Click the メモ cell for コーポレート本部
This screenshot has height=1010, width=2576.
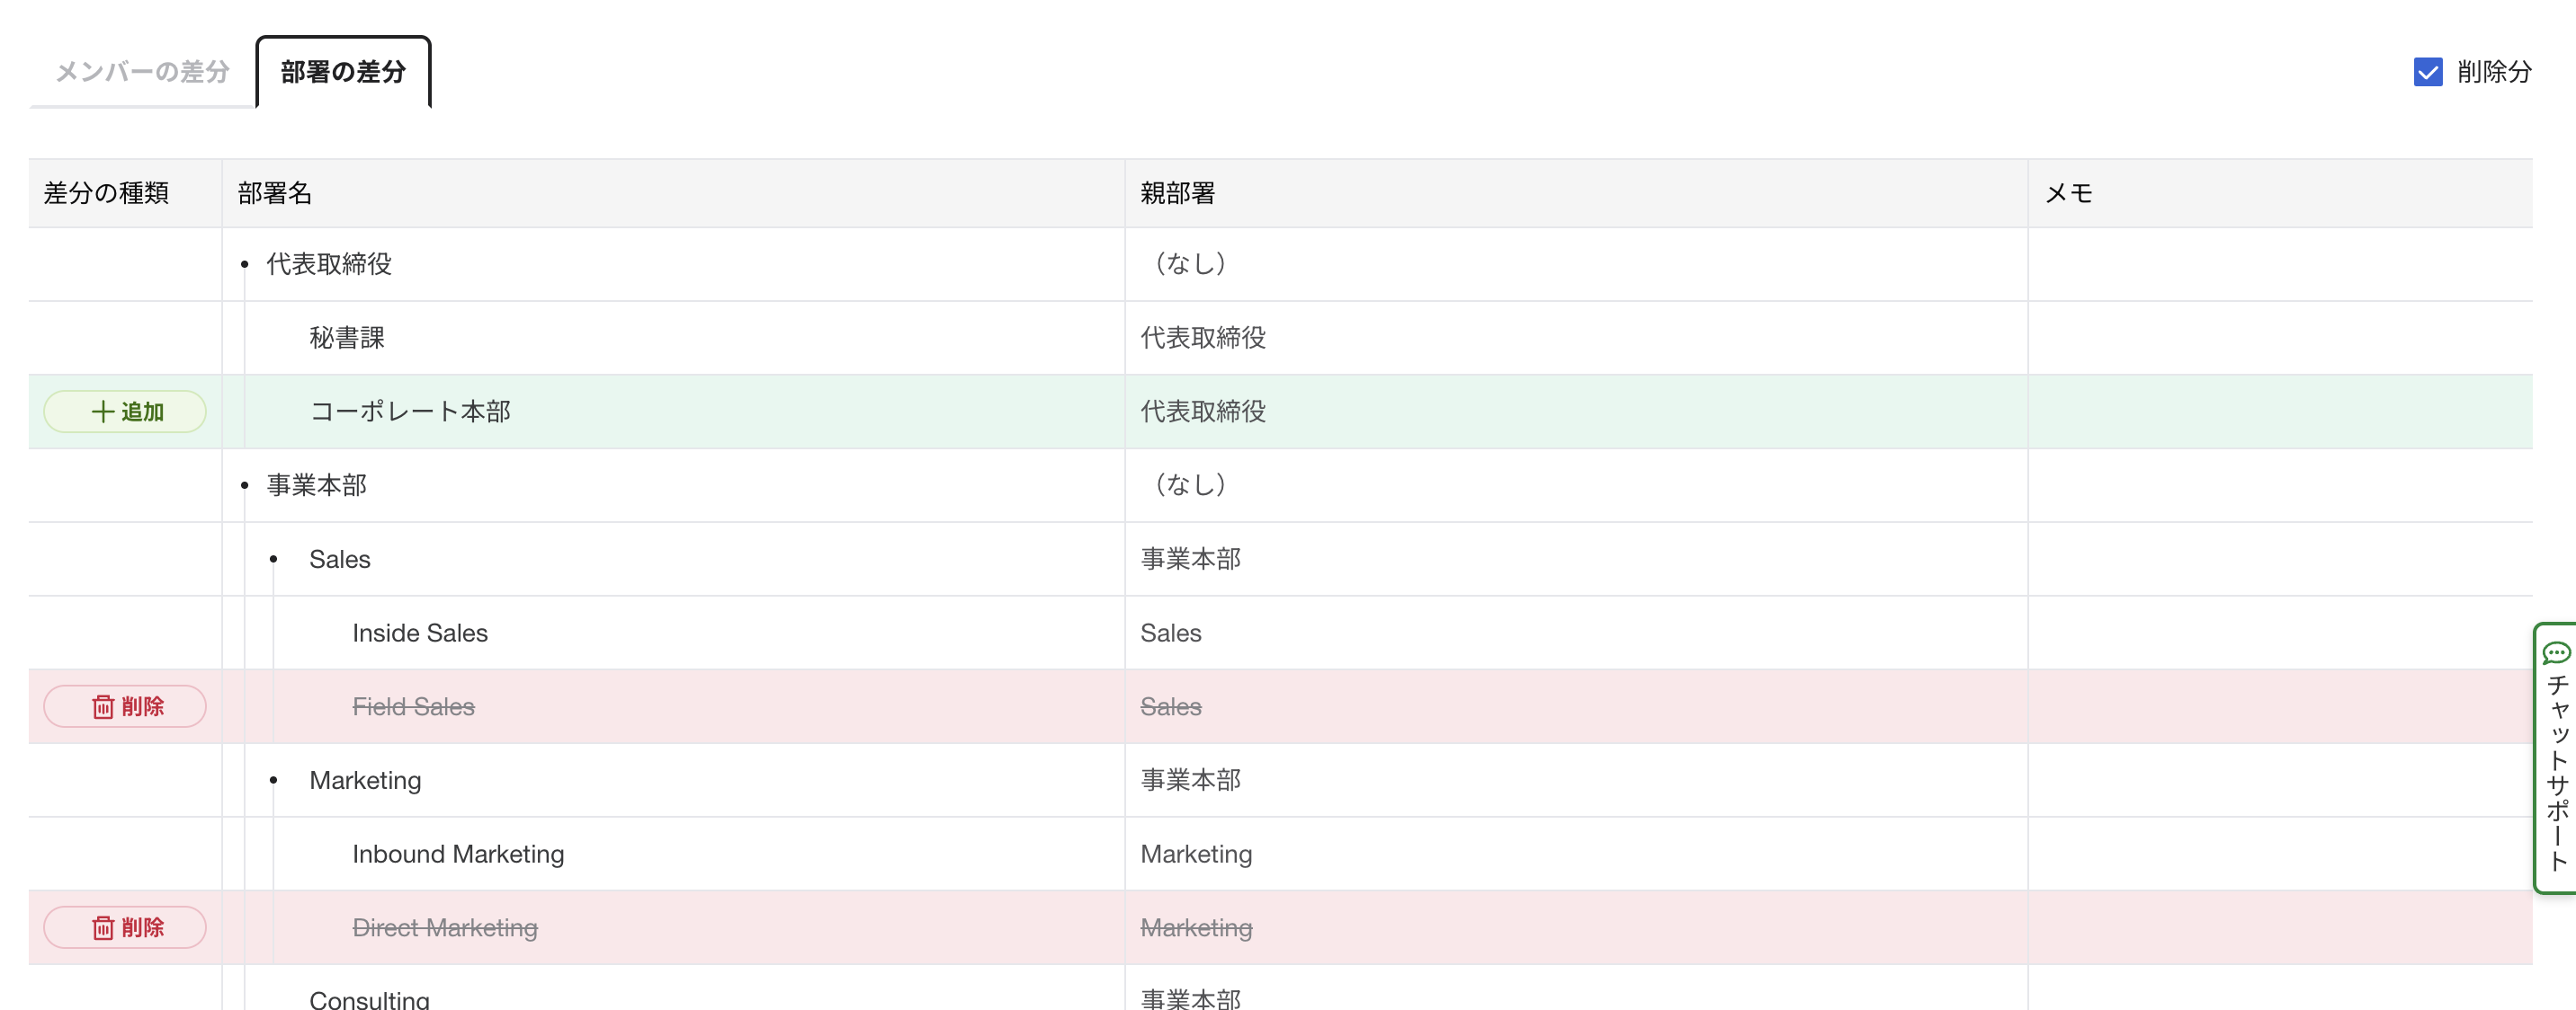tap(2280, 412)
